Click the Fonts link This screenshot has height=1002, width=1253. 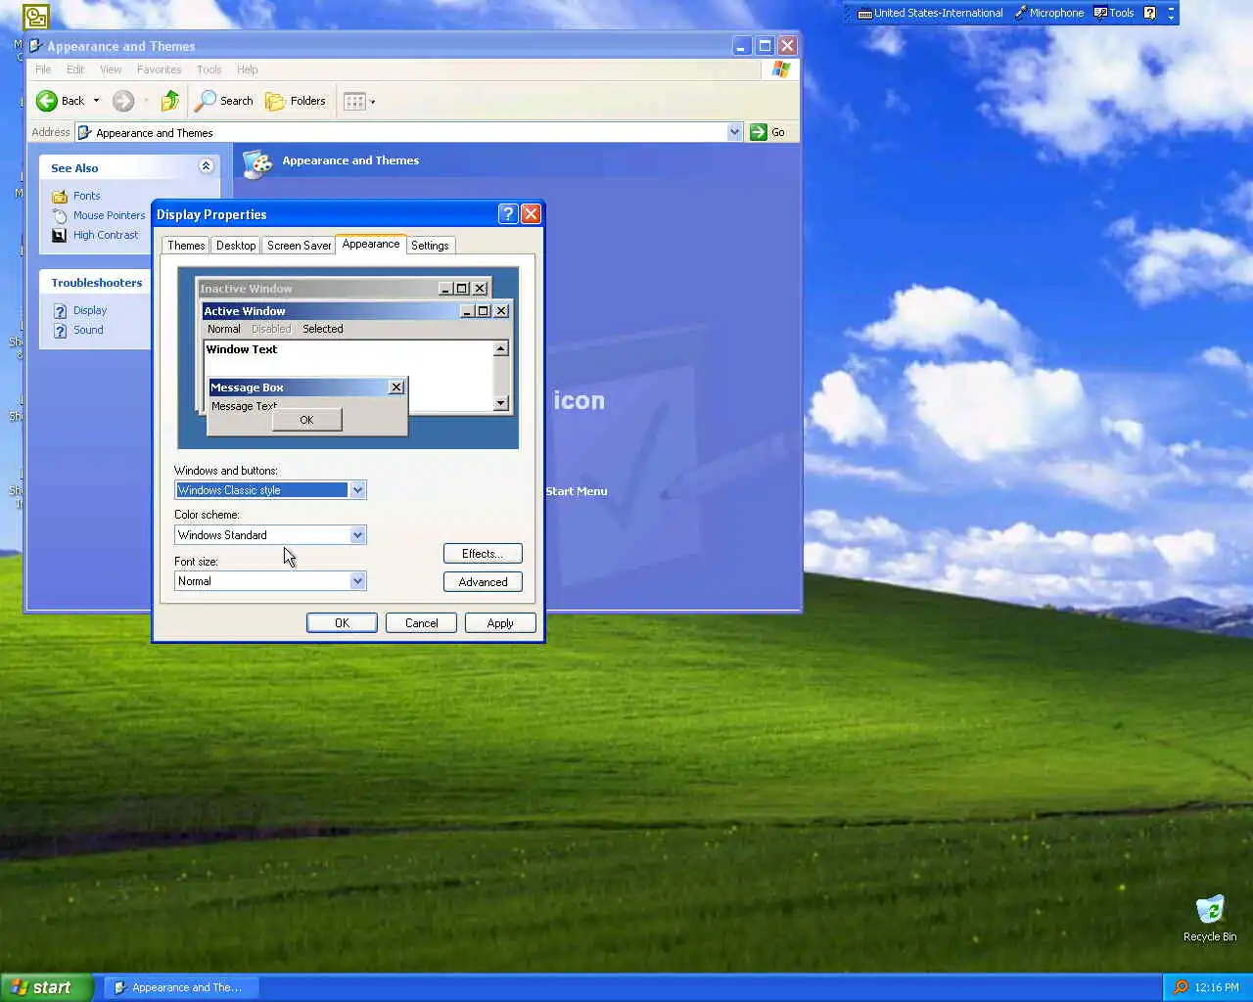point(86,196)
